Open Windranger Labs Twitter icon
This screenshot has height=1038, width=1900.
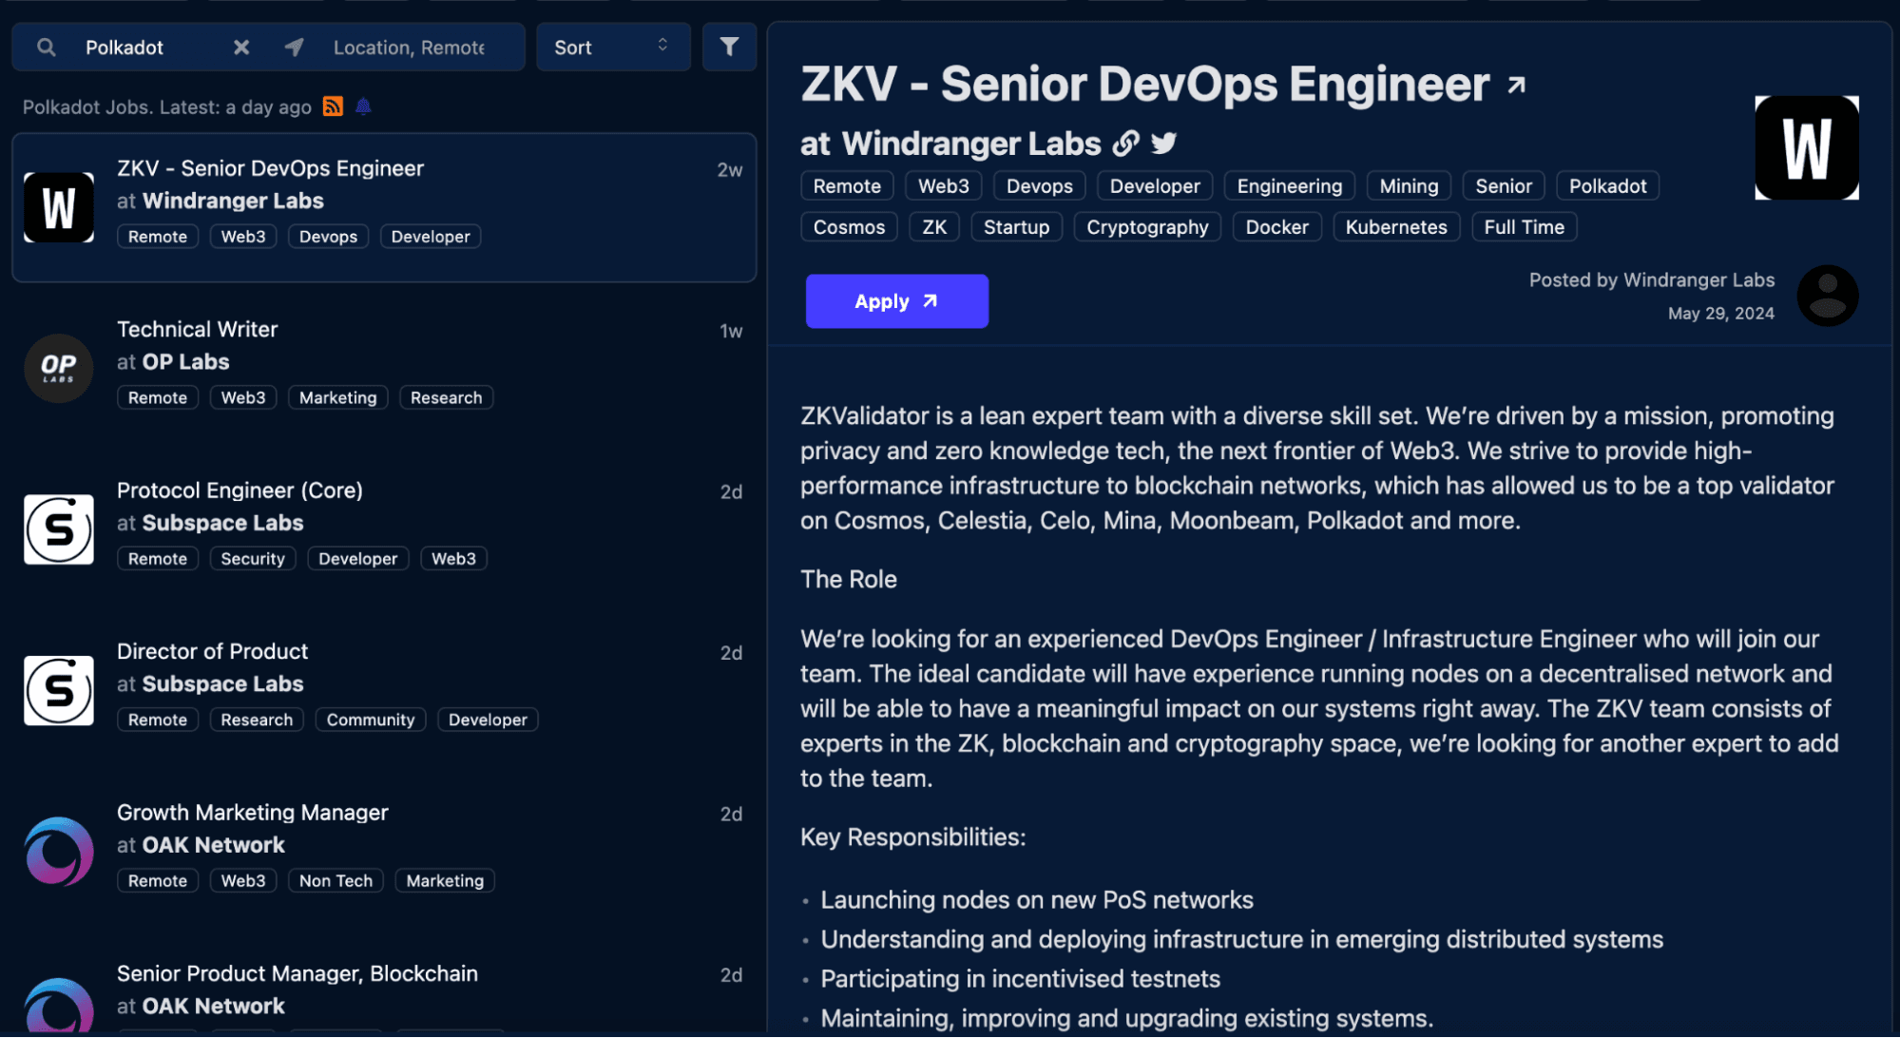[x=1164, y=144]
